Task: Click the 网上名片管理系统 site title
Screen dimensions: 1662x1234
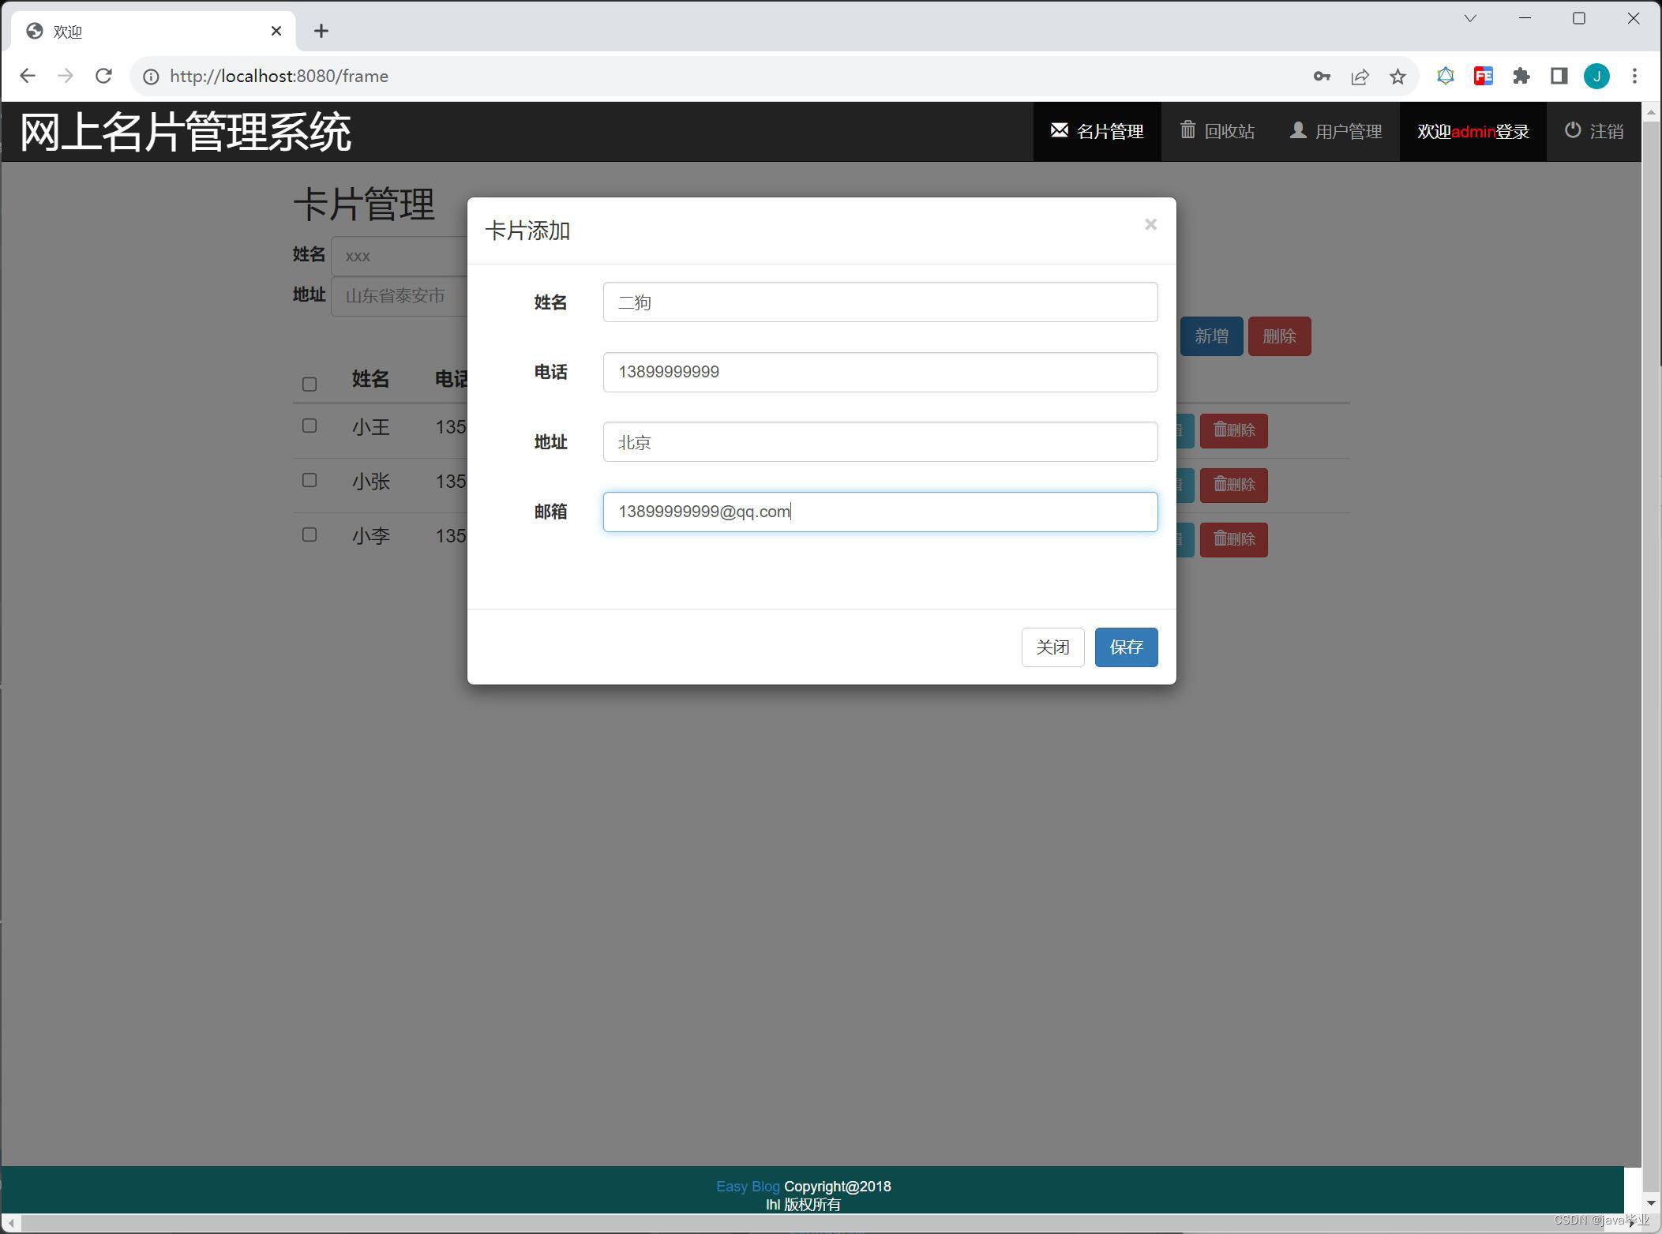Action: 186,132
